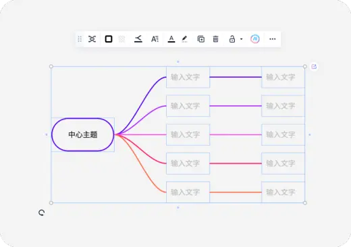Expand the lock options dropdown arrow
Image resolution: width=351 pixels, height=247 pixels.
[242, 39]
